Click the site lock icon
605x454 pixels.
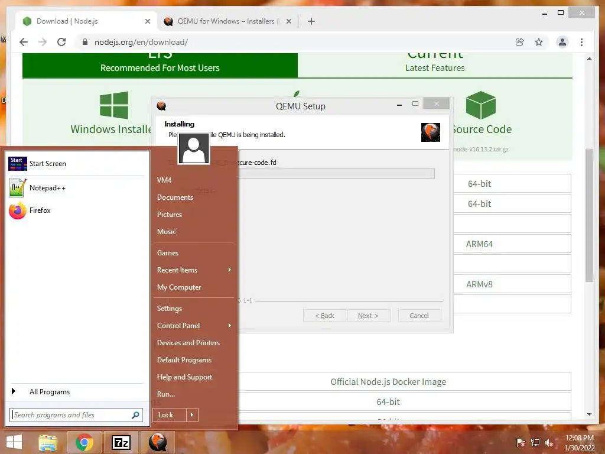85,42
